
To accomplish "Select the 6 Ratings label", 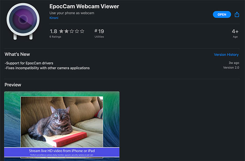I will tap(55, 36).
